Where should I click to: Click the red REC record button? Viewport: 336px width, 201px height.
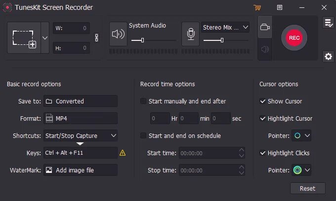click(294, 38)
